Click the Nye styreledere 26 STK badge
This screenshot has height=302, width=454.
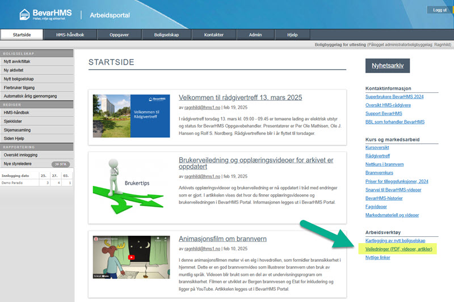click(x=61, y=164)
